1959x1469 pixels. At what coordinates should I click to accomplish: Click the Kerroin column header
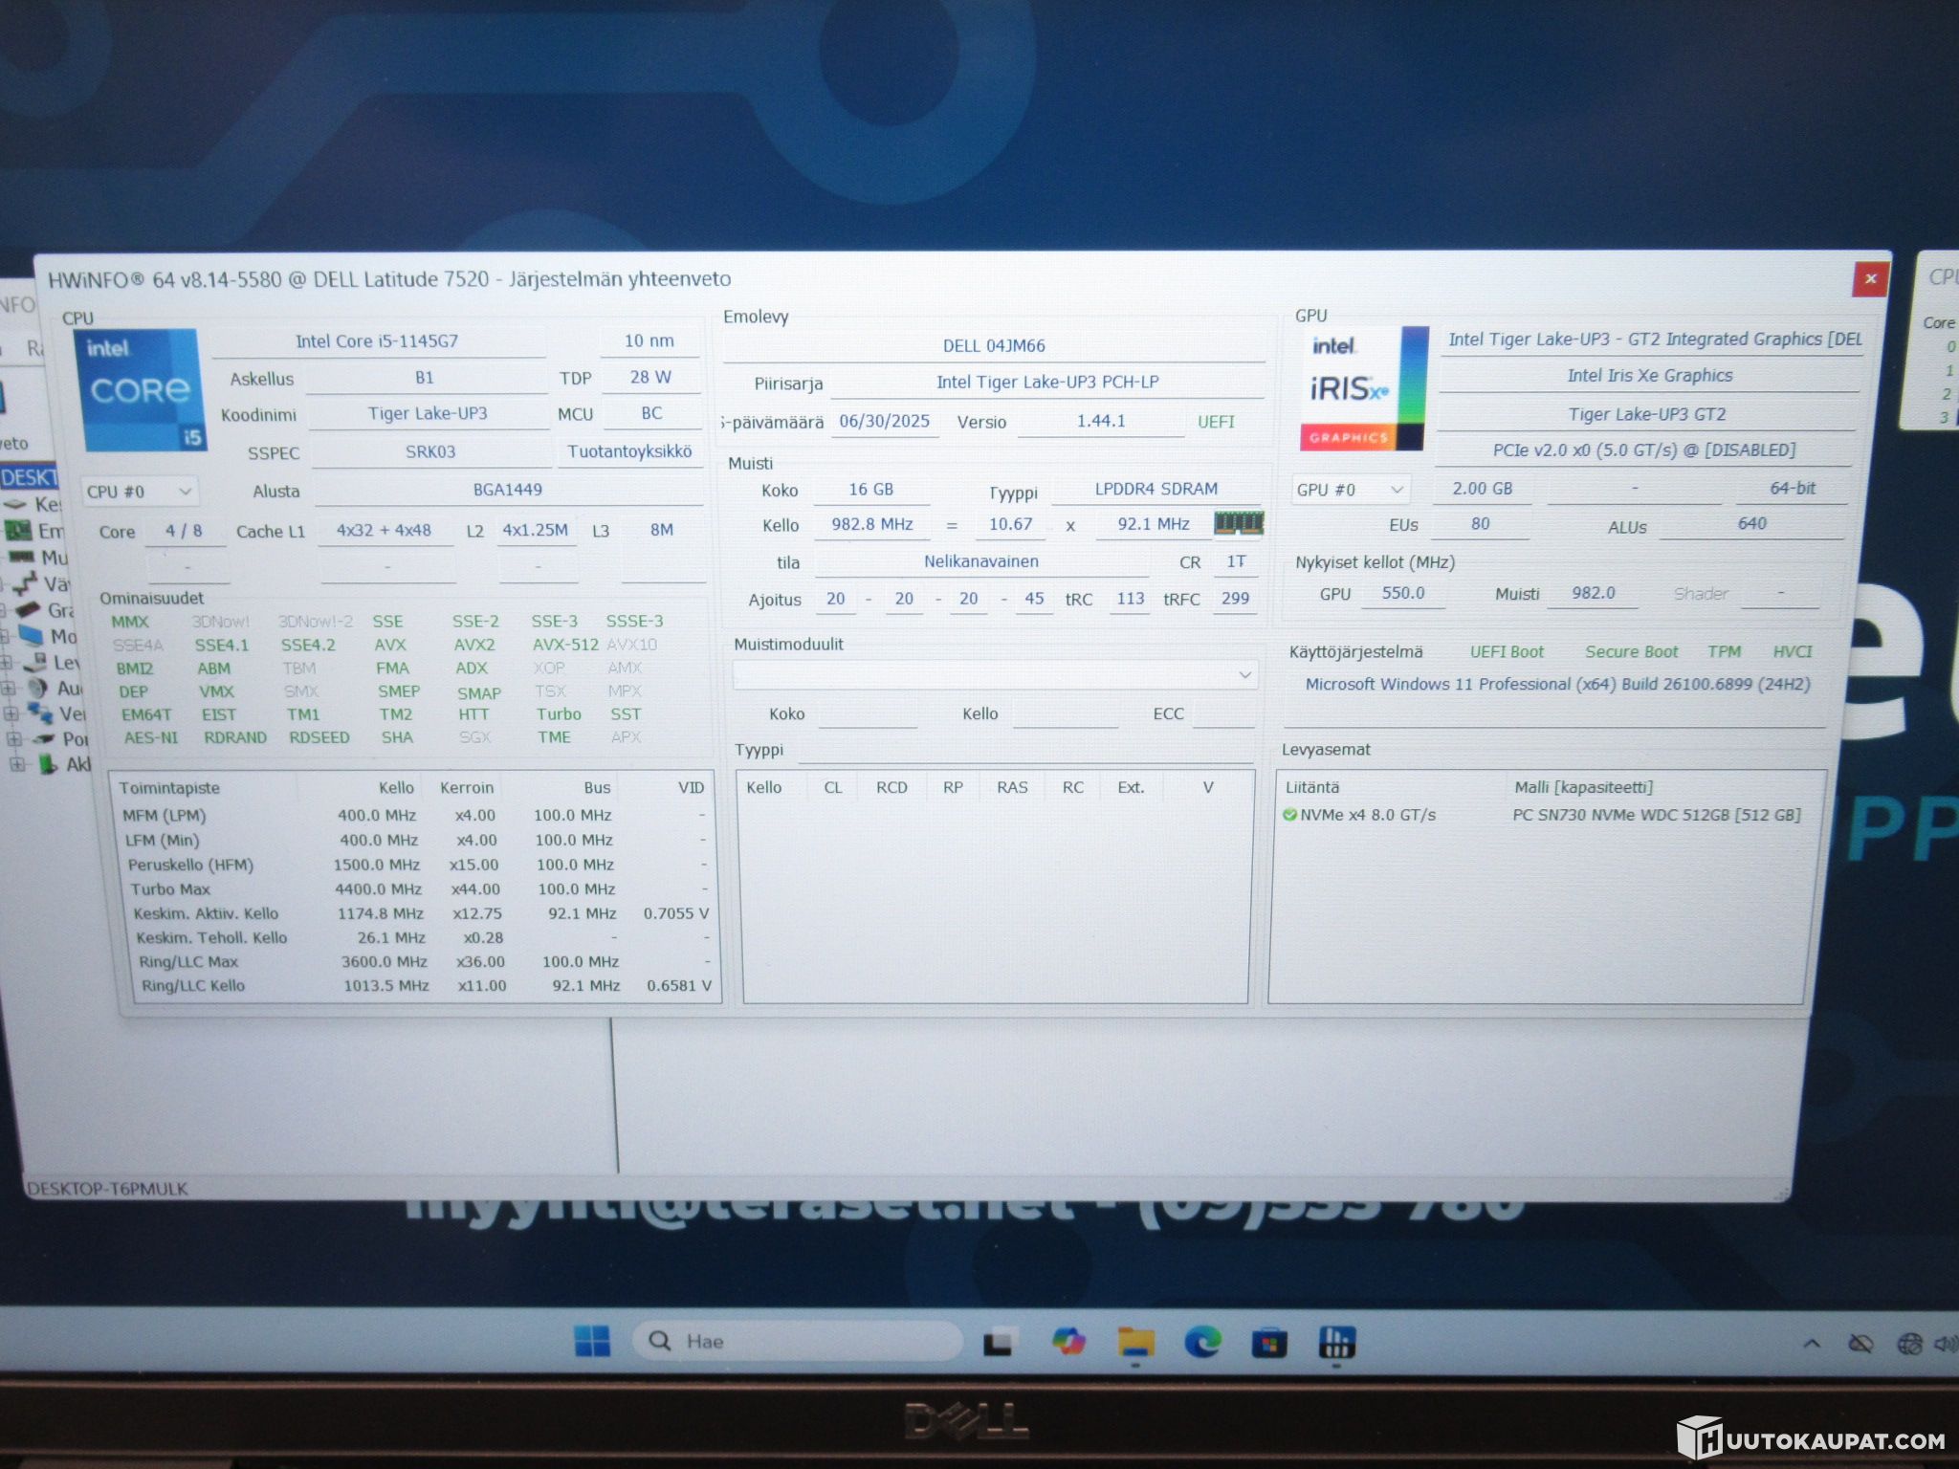(467, 788)
